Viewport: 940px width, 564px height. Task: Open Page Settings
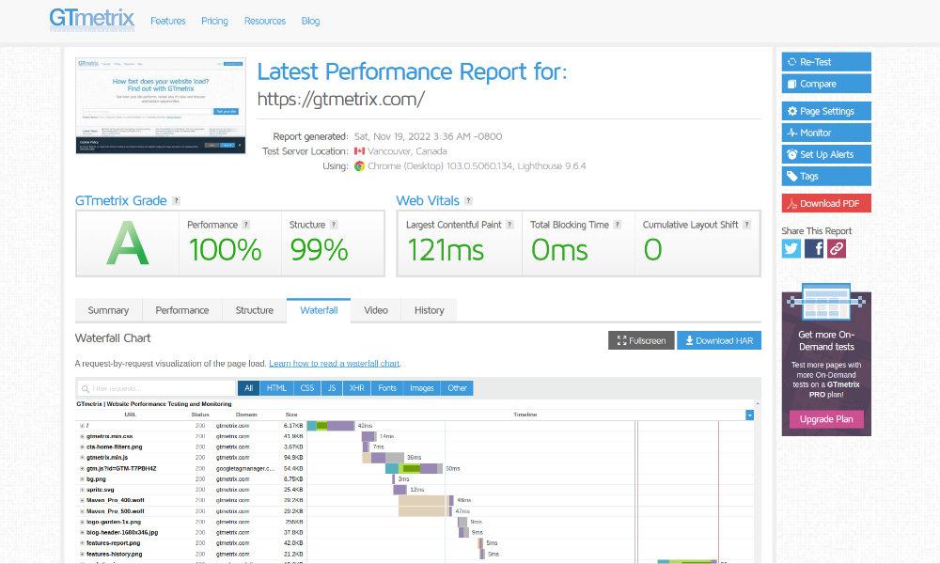(x=826, y=111)
